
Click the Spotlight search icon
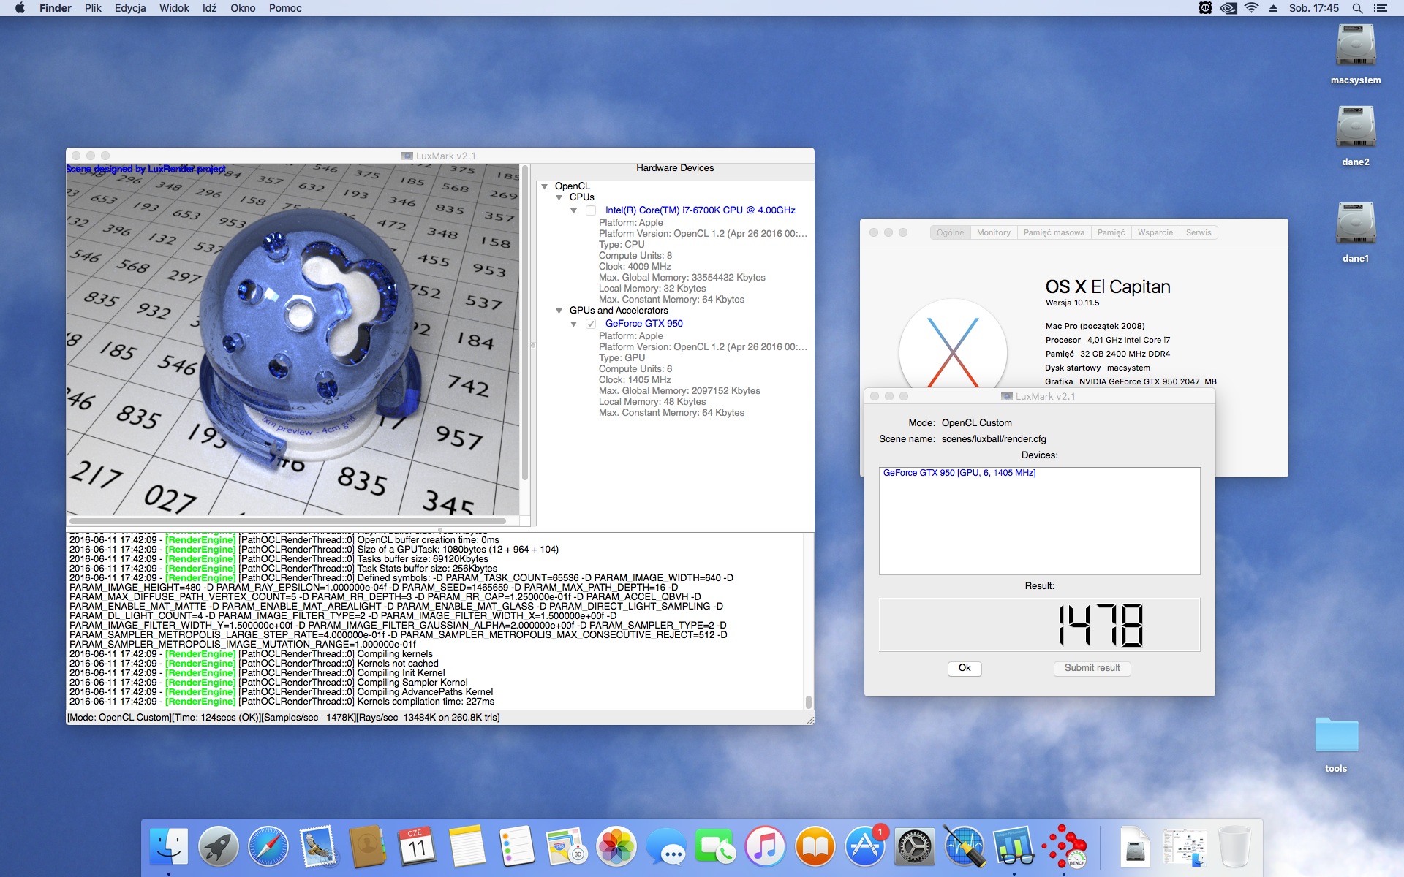click(1357, 8)
